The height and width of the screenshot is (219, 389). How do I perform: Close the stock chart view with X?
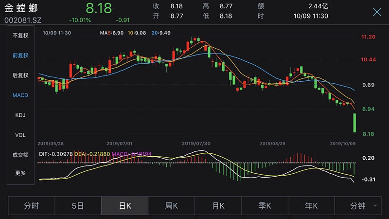pos(377,12)
